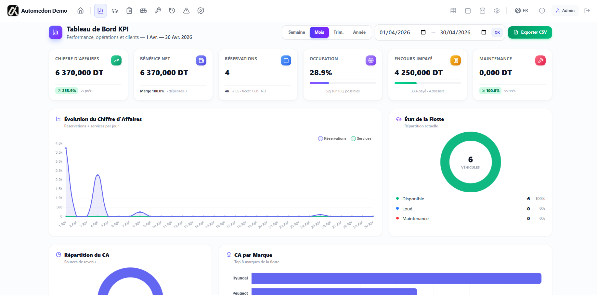
Task: Open the clipboard reservations icon
Action: click(x=129, y=11)
